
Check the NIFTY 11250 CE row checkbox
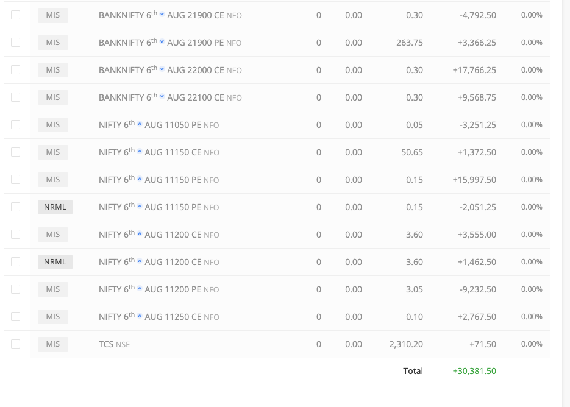point(16,316)
